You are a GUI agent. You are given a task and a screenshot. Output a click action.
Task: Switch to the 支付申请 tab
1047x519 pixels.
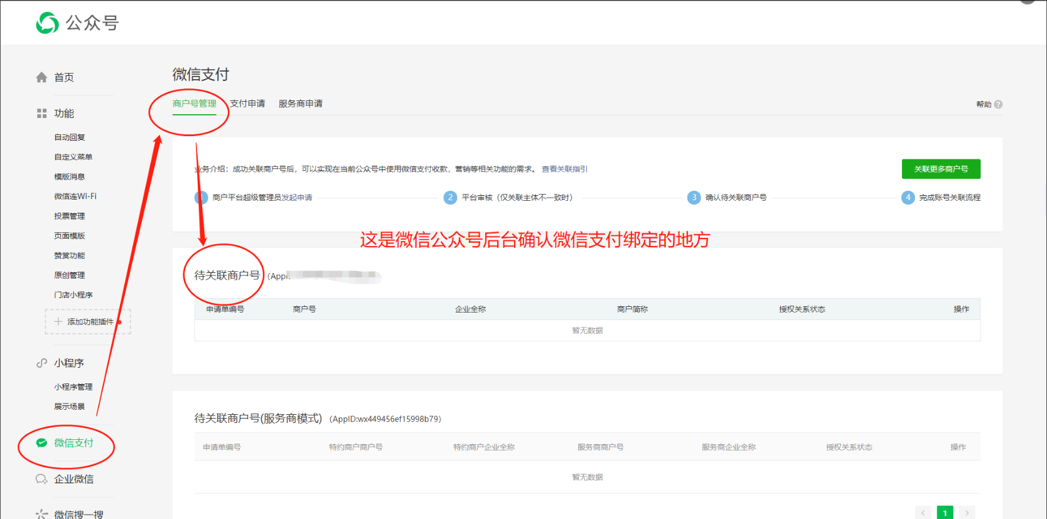[x=247, y=104]
